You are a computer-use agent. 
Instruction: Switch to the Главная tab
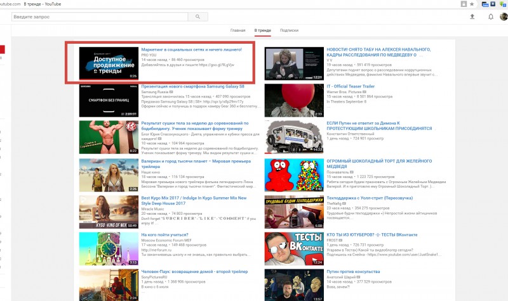pos(237,30)
